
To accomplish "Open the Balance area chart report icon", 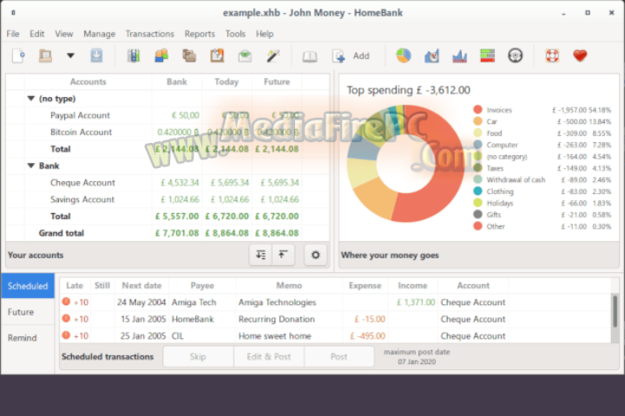I will pos(459,55).
